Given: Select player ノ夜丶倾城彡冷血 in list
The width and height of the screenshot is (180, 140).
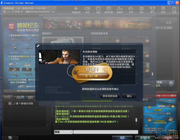Looking at the screenshot, I should pos(21,103).
